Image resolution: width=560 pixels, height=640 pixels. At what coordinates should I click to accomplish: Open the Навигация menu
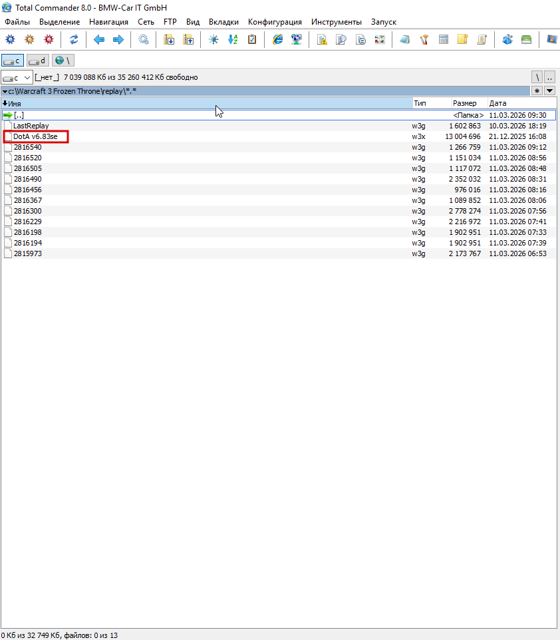tap(108, 22)
